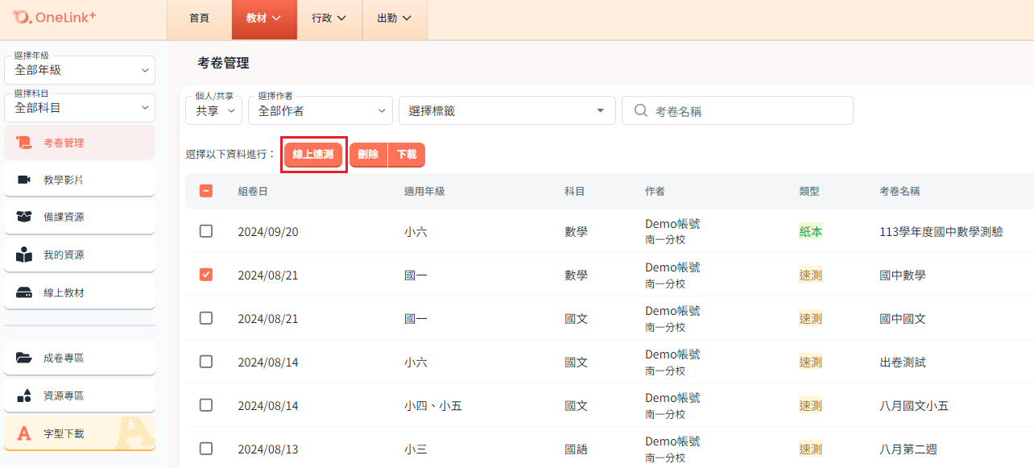The image size is (1034, 468).
Task: Tick checkbox for the 國中國文 row
Action: click(x=206, y=318)
